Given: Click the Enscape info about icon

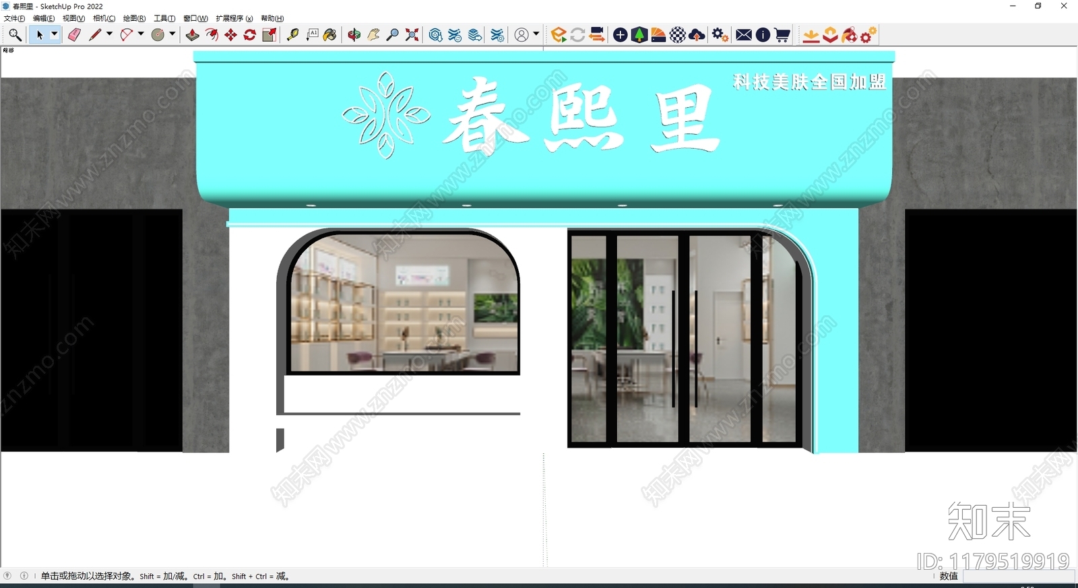Looking at the screenshot, I should (x=763, y=35).
